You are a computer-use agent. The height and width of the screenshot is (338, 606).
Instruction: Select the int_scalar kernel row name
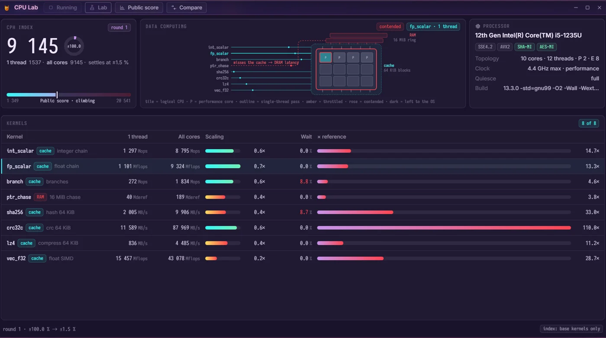pyautogui.click(x=20, y=151)
